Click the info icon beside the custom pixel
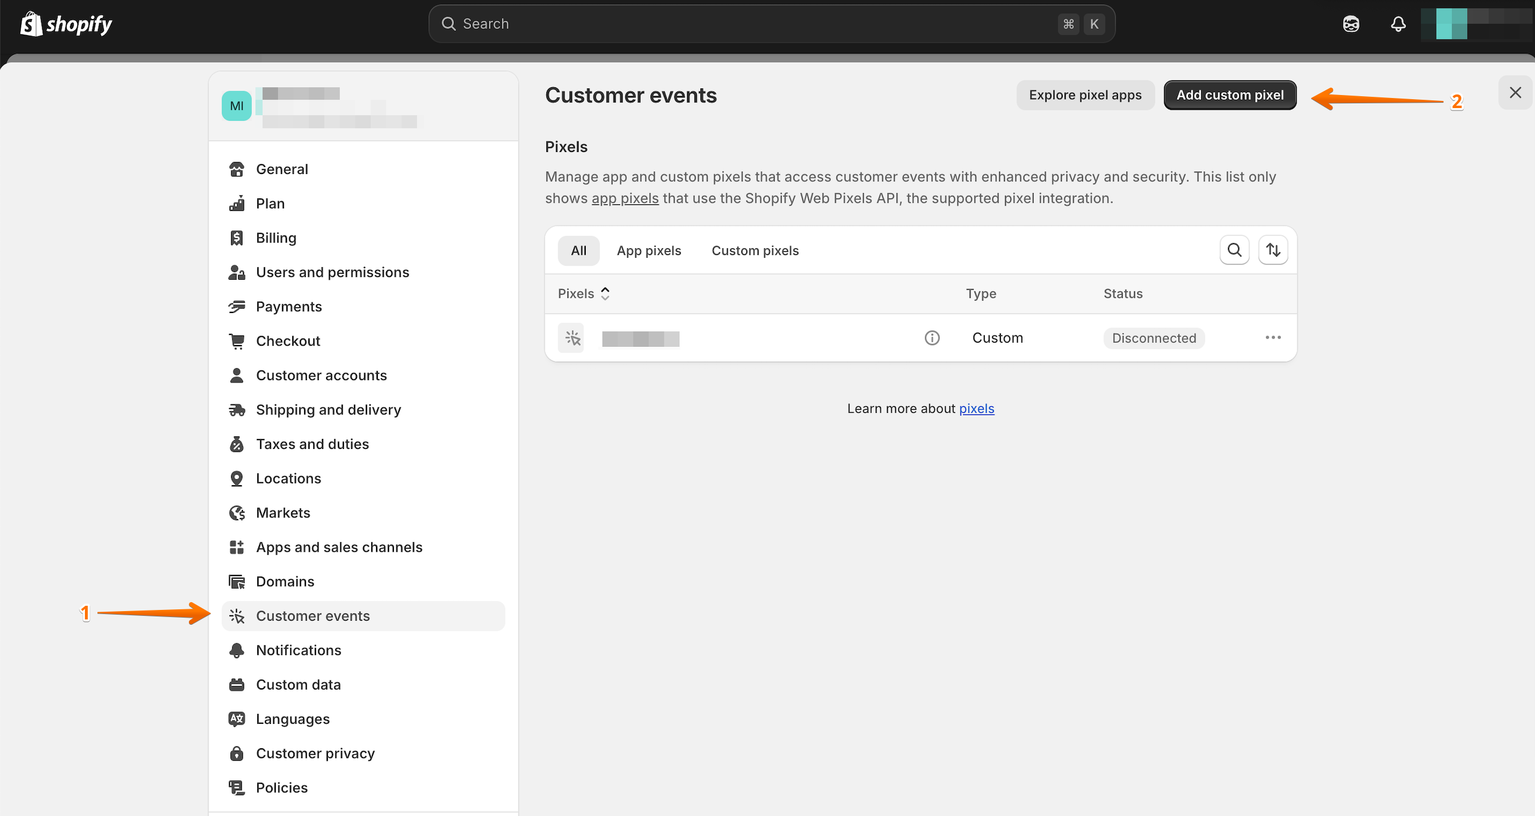This screenshot has width=1535, height=816. coord(932,339)
